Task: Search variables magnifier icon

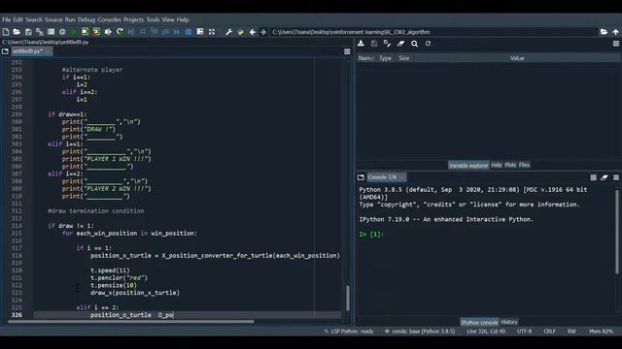Action: pyautogui.click(x=414, y=44)
